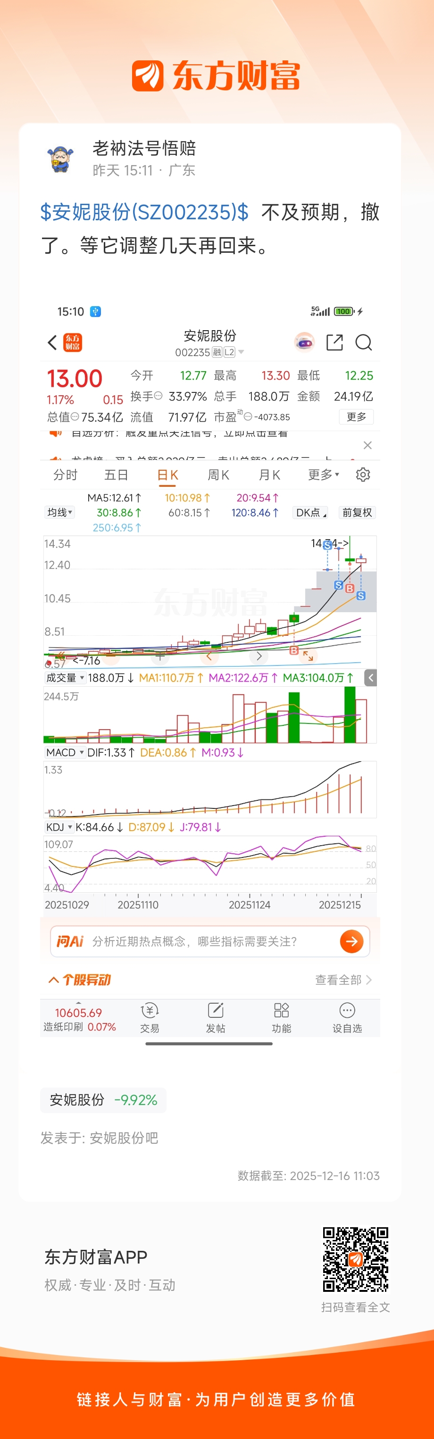Tap 更多 button in quote panel
The image size is (434, 1439).
point(356,417)
